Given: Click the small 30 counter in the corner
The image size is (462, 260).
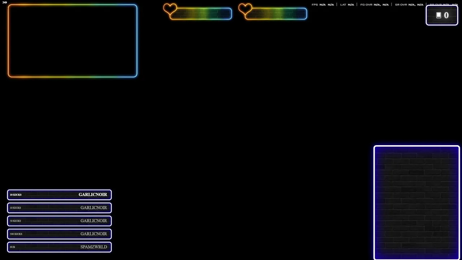Looking at the screenshot, I should pos(5,3).
